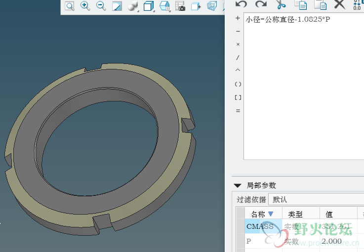Click the Copy icon in relations toolbar
This screenshot has height=252, width=364.
point(300,4)
